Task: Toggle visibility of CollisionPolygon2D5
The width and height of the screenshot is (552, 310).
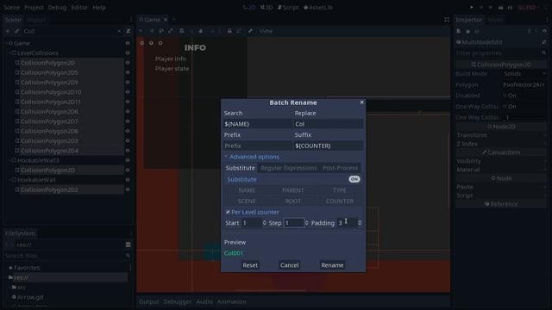Action: [128, 72]
